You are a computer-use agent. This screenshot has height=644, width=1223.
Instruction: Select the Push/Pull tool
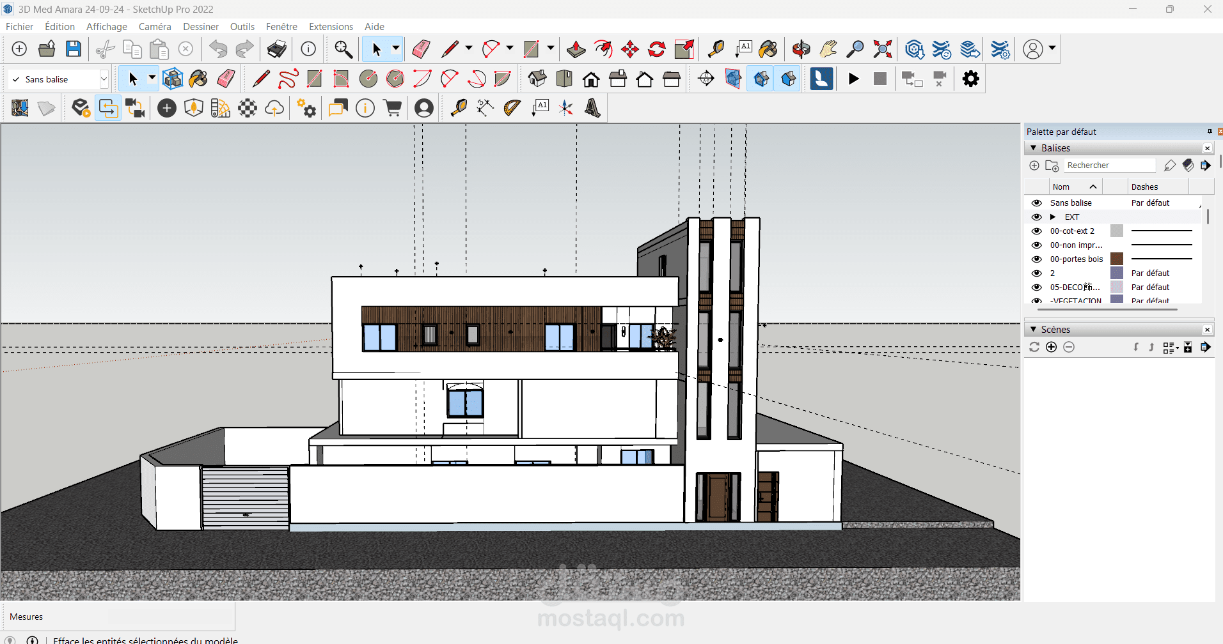click(576, 49)
